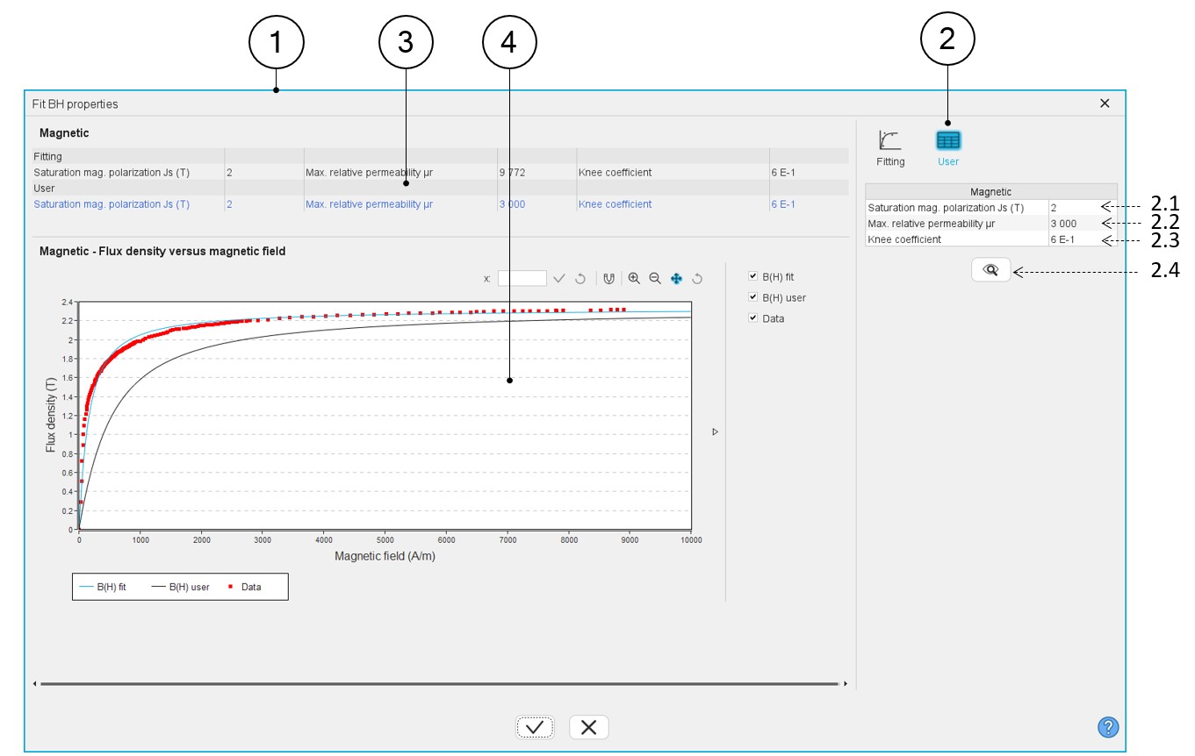Cancel dialog with the X button
Screen dimensions: 1195x756
coord(588,727)
